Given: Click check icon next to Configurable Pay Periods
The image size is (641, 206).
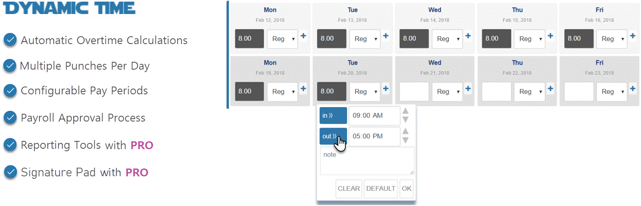Looking at the screenshot, I should [x=10, y=91].
